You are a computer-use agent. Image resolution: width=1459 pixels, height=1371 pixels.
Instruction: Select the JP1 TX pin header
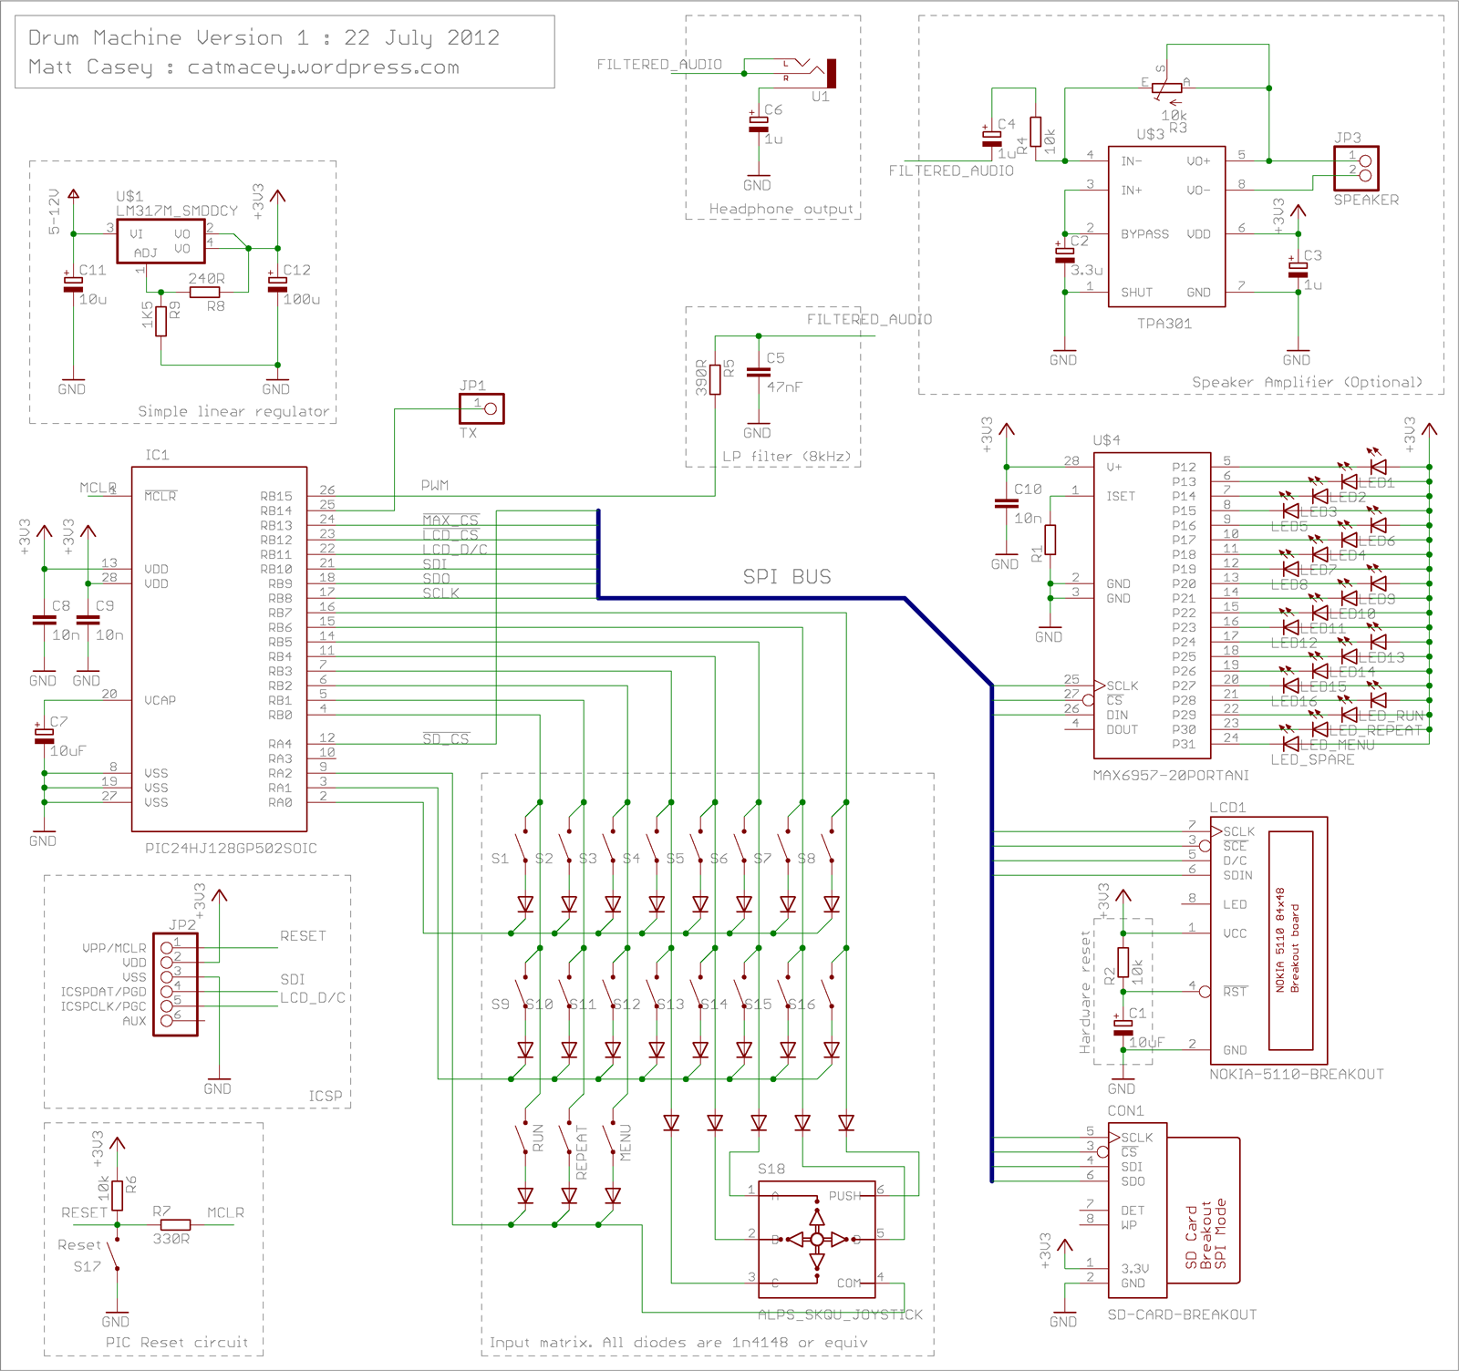click(x=481, y=408)
